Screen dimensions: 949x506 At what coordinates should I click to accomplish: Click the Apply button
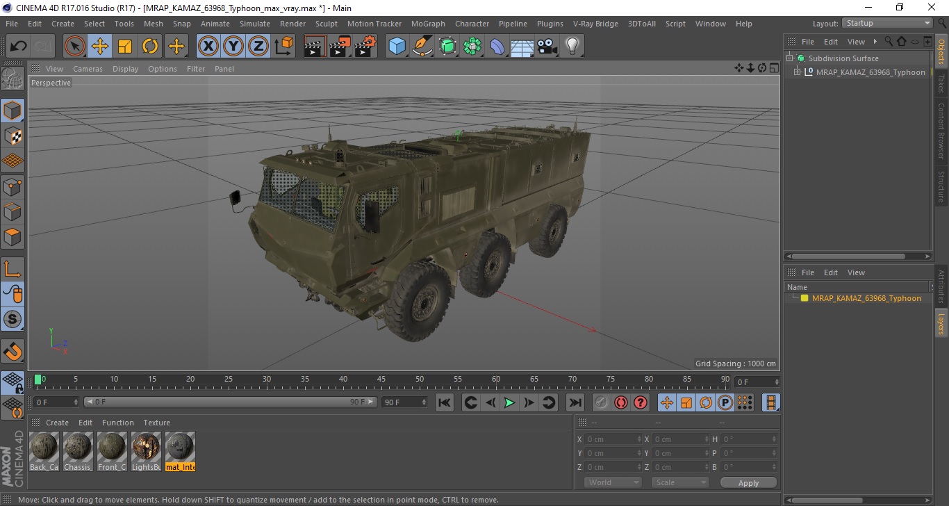click(x=748, y=482)
